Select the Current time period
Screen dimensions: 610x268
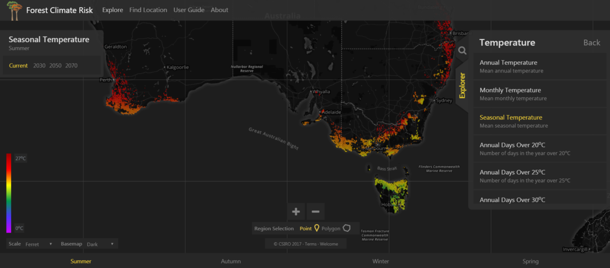pyautogui.click(x=18, y=65)
